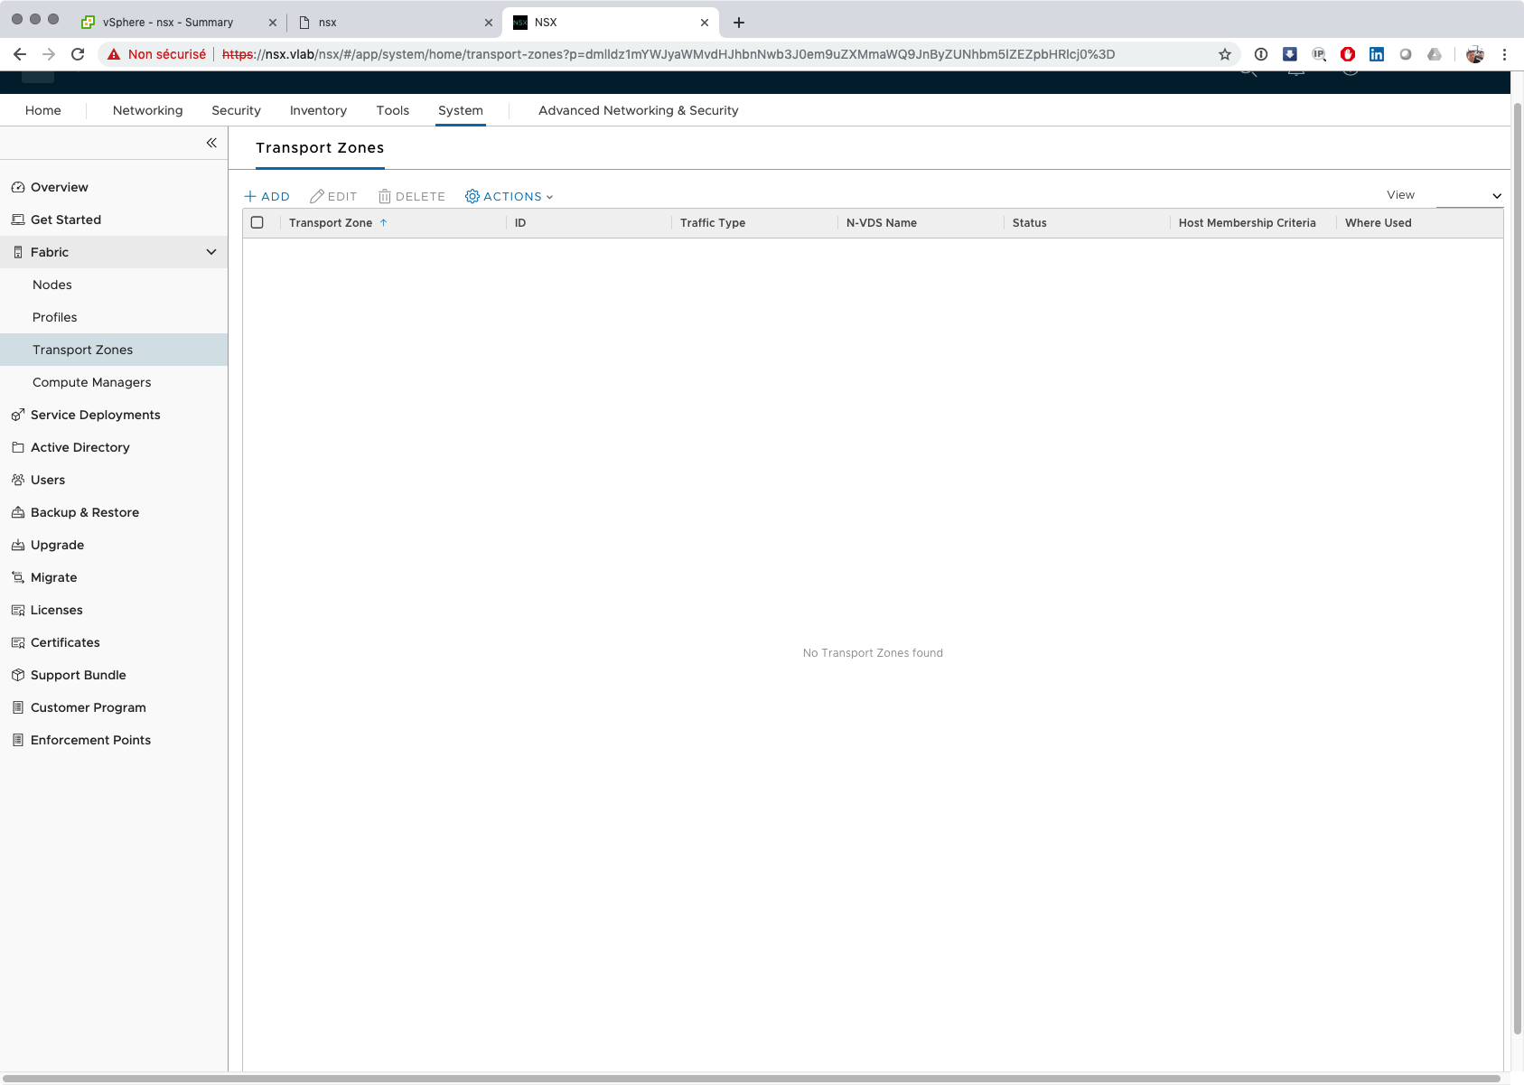Click the Migrate icon in sidebar

click(x=17, y=577)
